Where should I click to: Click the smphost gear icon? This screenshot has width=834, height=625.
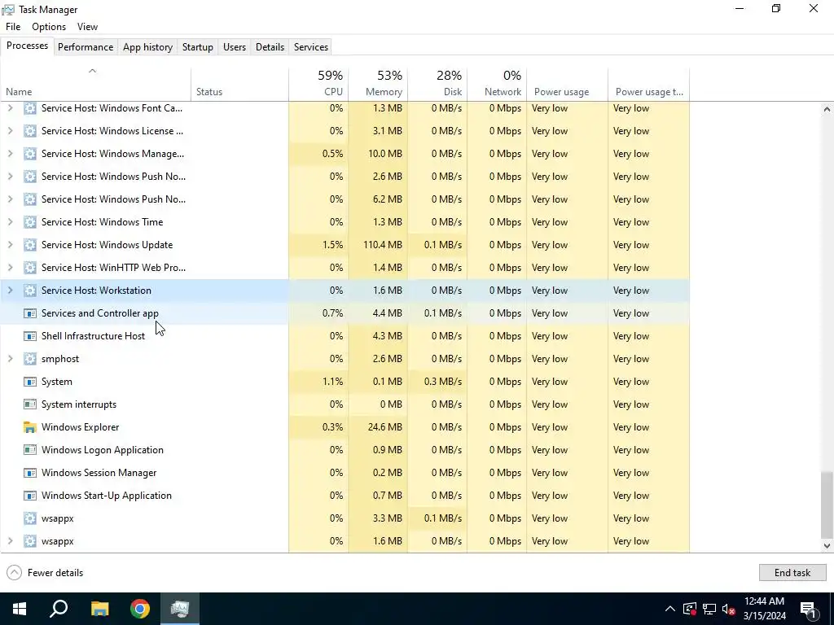[x=30, y=359]
